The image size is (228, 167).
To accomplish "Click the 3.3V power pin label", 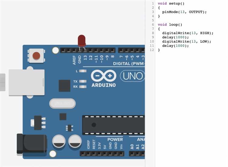I will click(99, 146).
